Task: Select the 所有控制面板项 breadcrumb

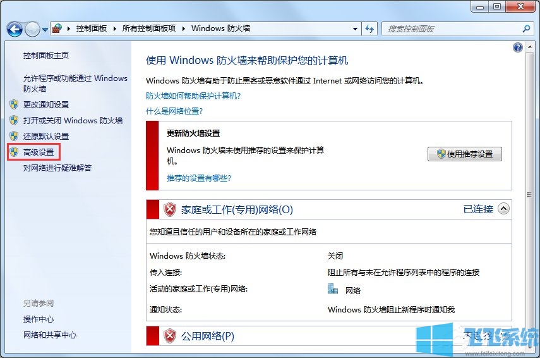Action: (149, 28)
